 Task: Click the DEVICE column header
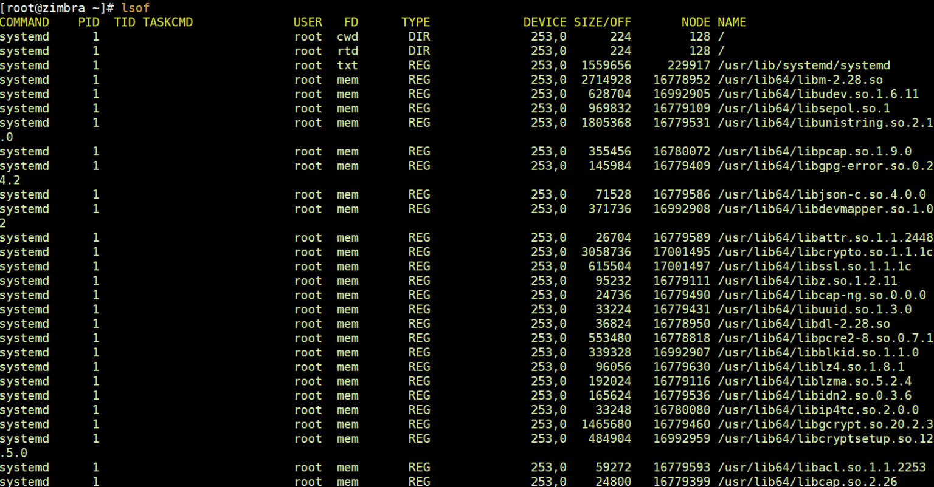tap(544, 22)
